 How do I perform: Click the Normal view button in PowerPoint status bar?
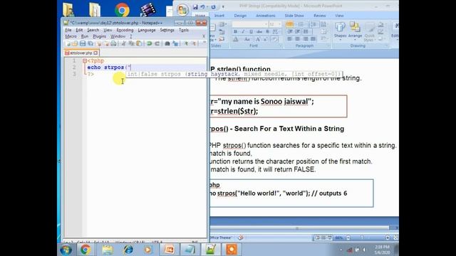[x=317, y=238]
